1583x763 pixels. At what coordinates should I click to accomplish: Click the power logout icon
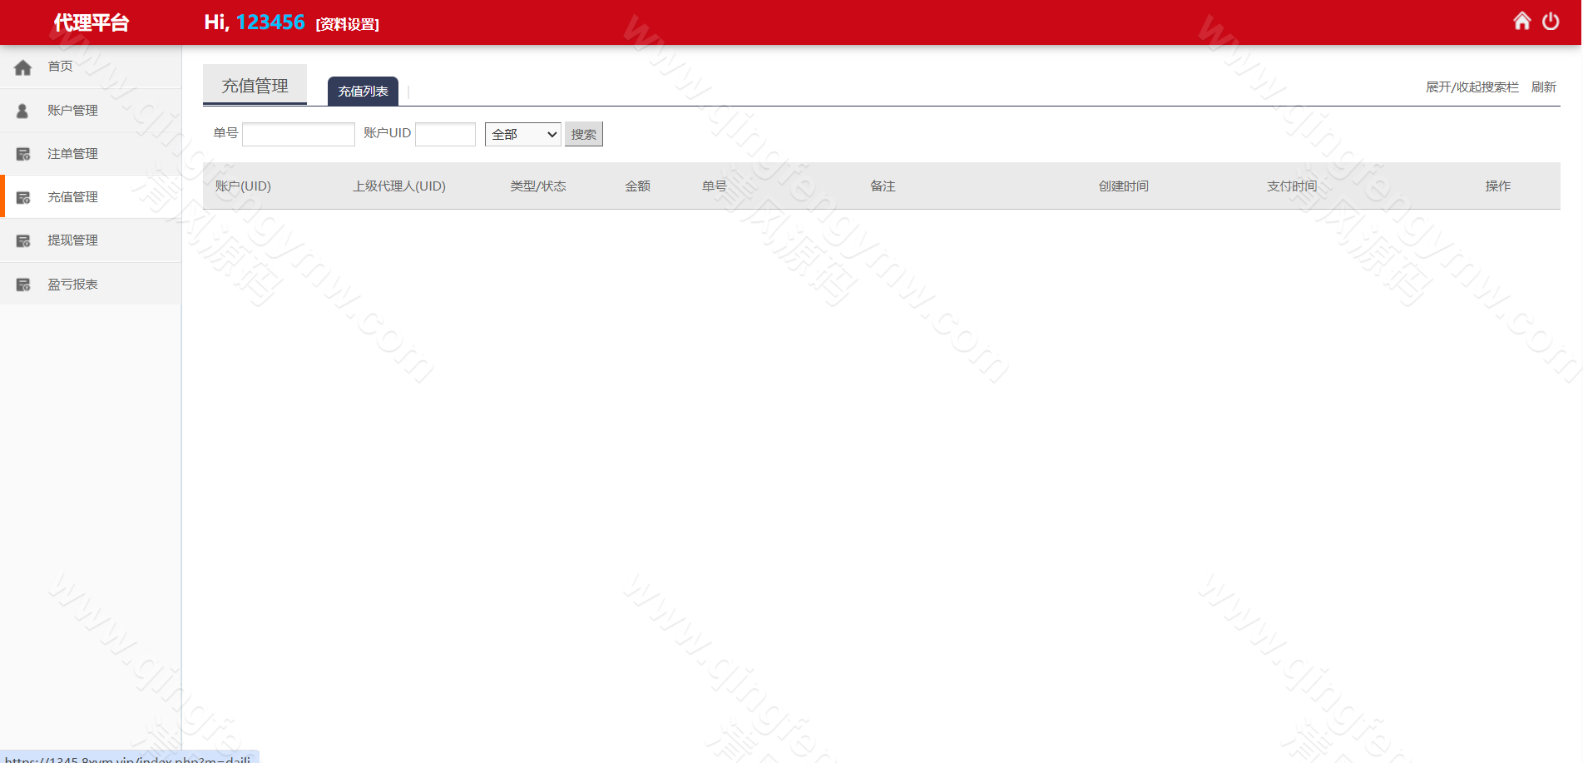point(1551,22)
